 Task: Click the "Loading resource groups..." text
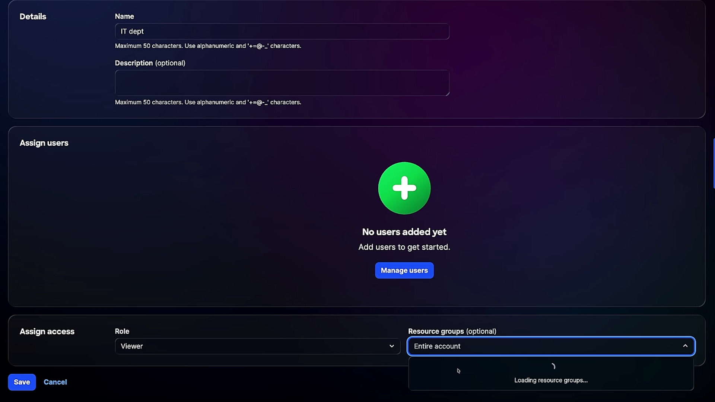pos(551,380)
